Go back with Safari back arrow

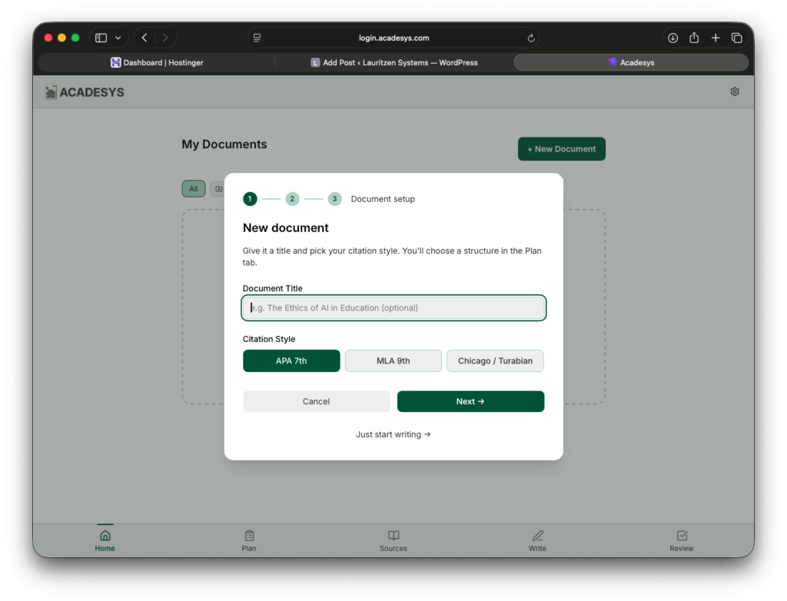[x=144, y=38]
